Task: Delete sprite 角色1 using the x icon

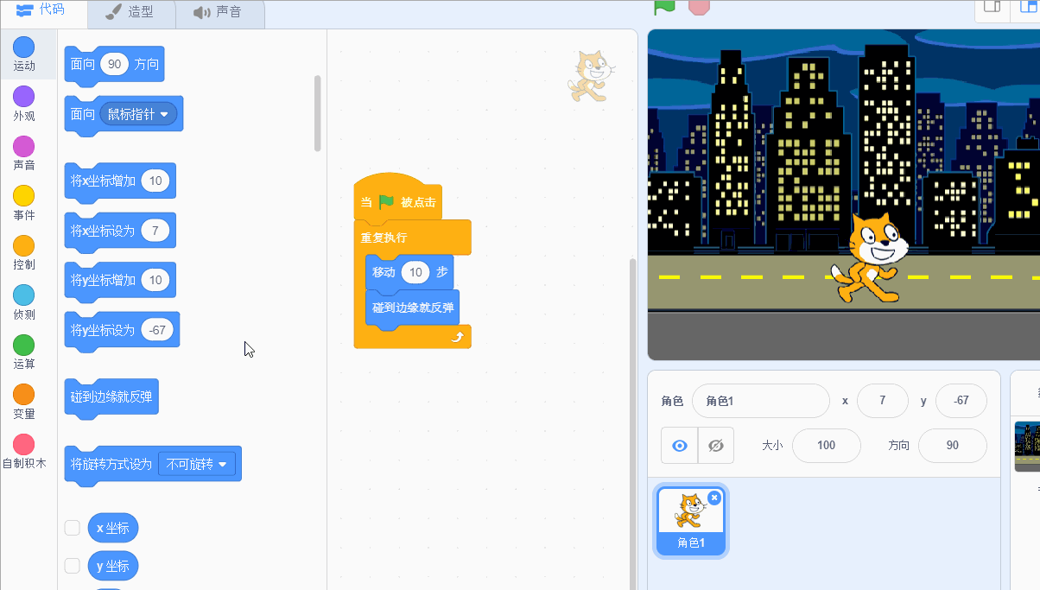Action: pyautogui.click(x=713, y=498)
